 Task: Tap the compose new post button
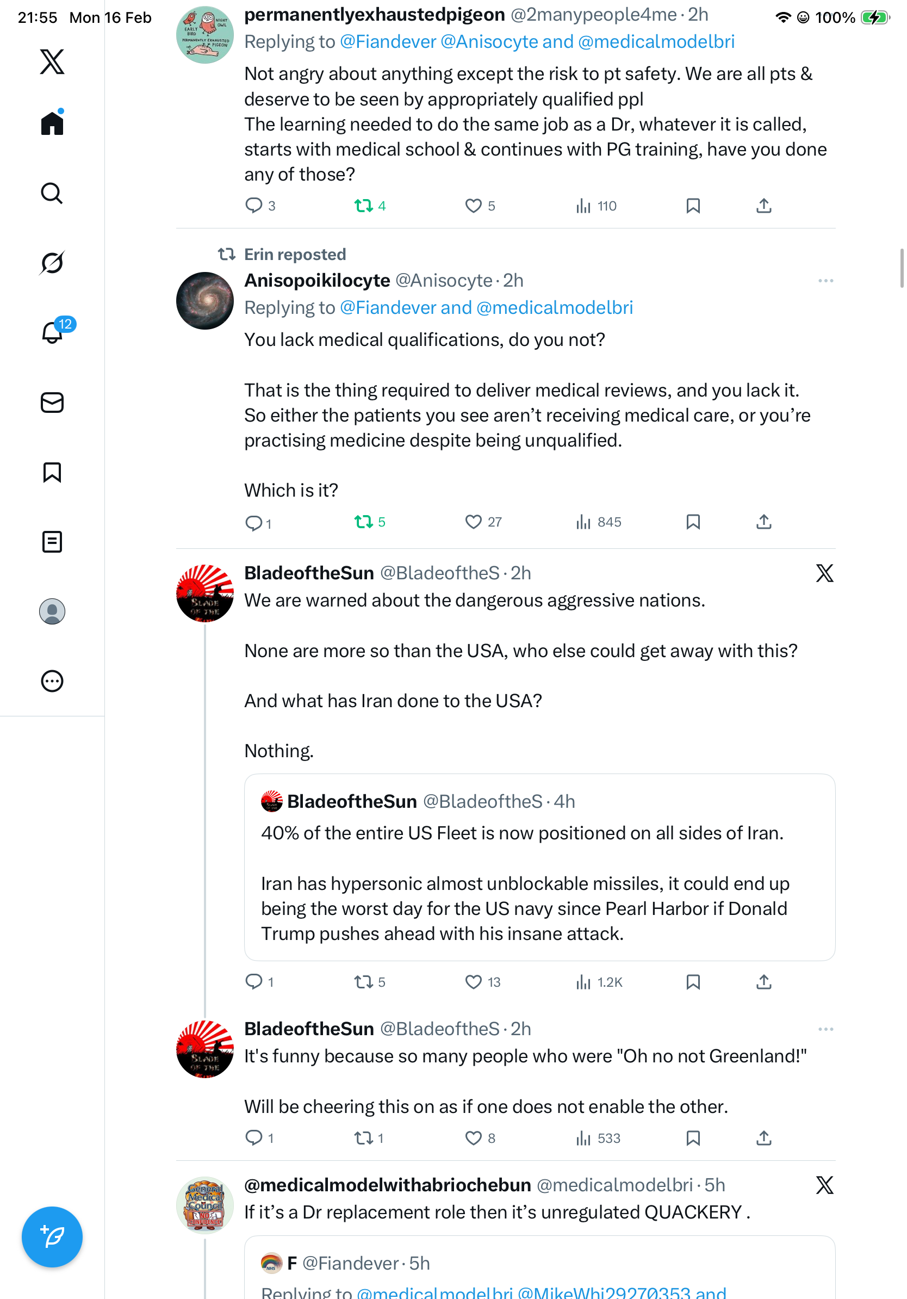tap(52, 1237)
